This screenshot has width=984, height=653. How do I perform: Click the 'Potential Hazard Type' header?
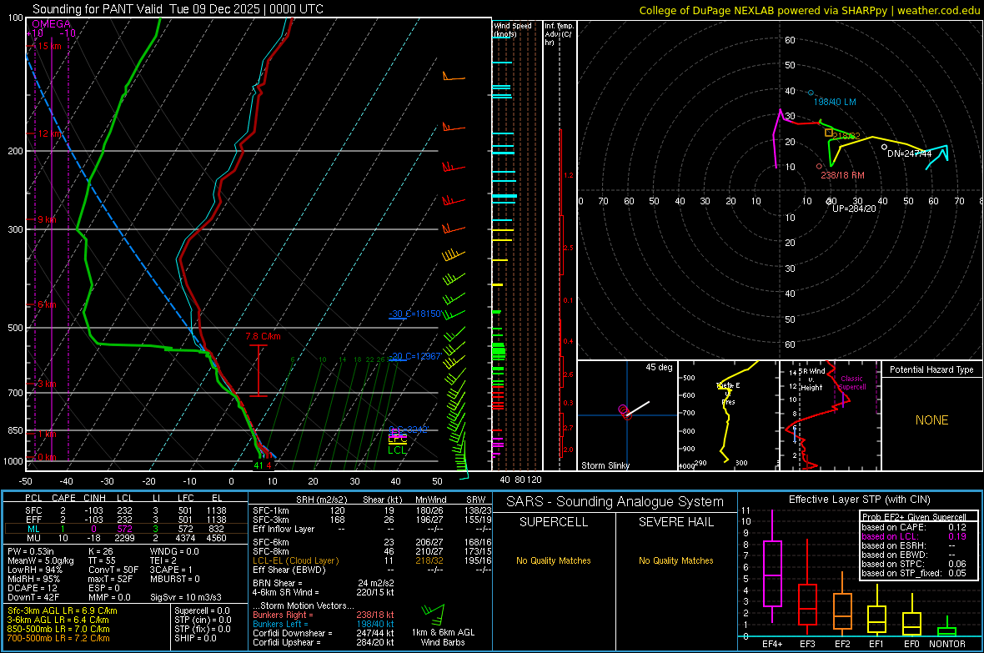pos(931,369)
